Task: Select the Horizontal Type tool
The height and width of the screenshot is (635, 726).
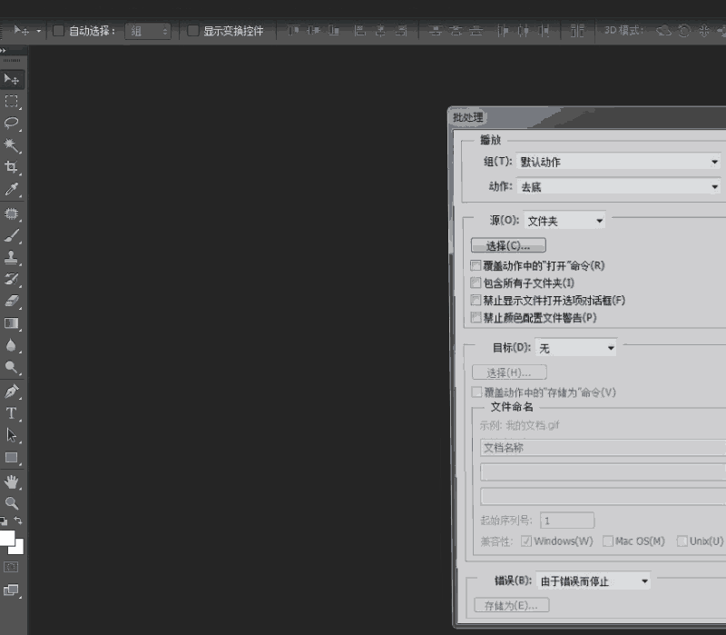Action: [x=12, y=413]
